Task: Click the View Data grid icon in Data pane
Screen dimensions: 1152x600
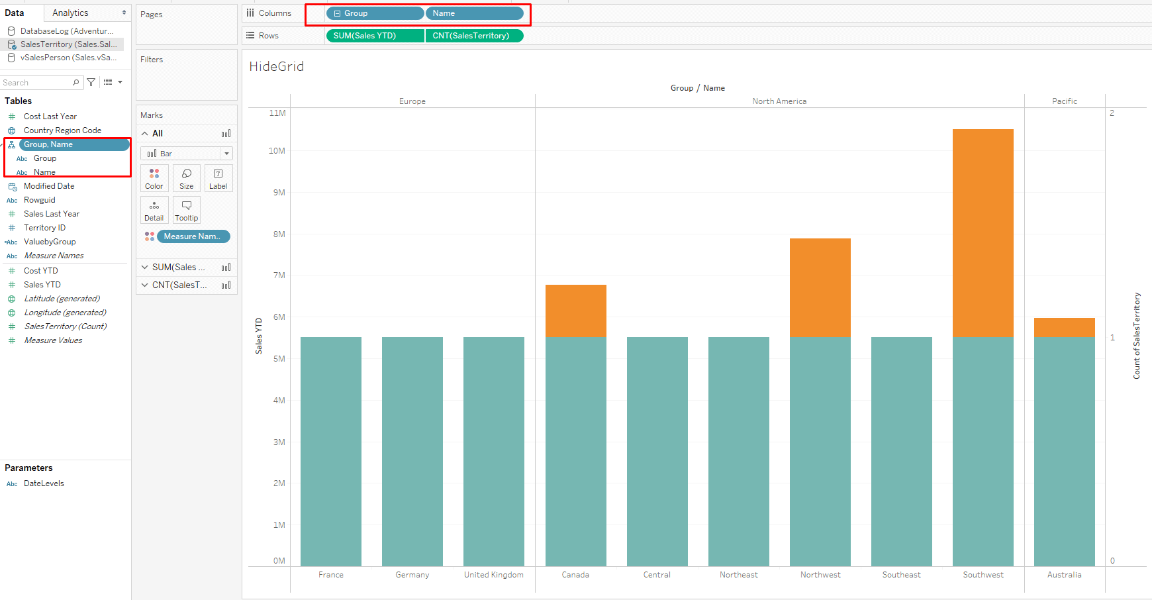Action: (107, 81)
